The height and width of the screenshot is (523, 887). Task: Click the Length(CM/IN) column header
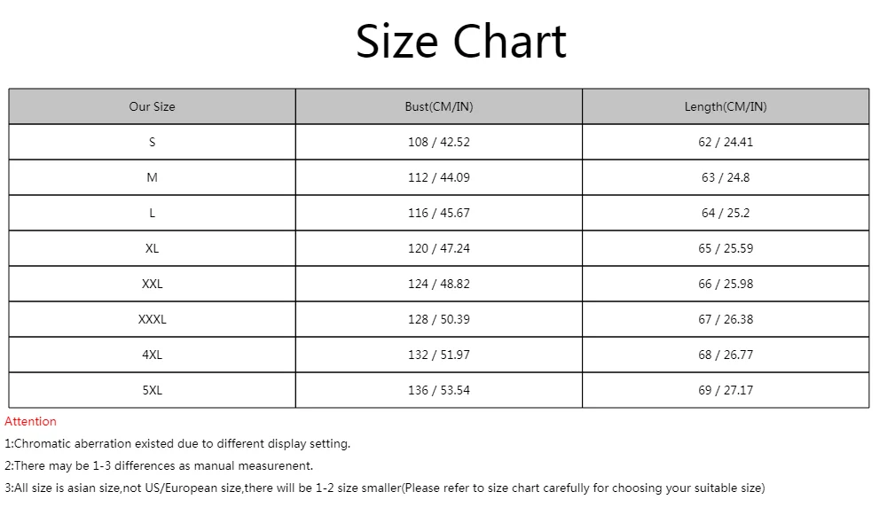pos(726,106)
